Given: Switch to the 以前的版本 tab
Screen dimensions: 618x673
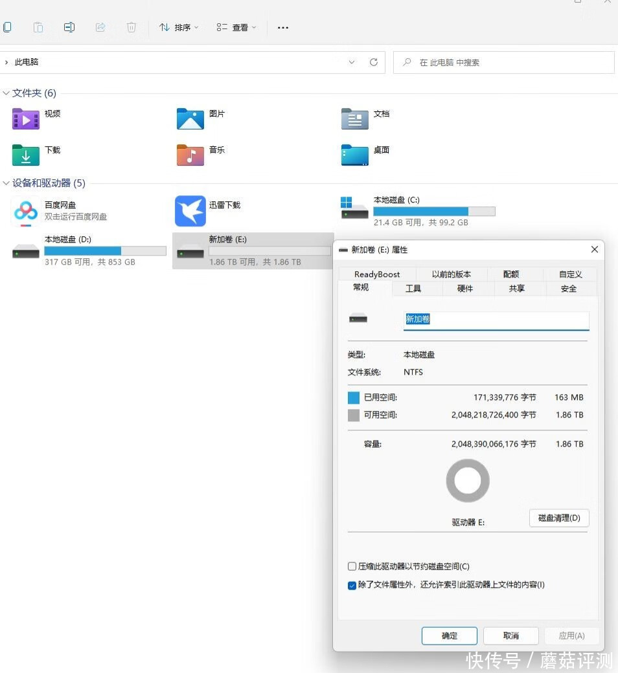Looking at the screenshot, I should pos(452,274).
